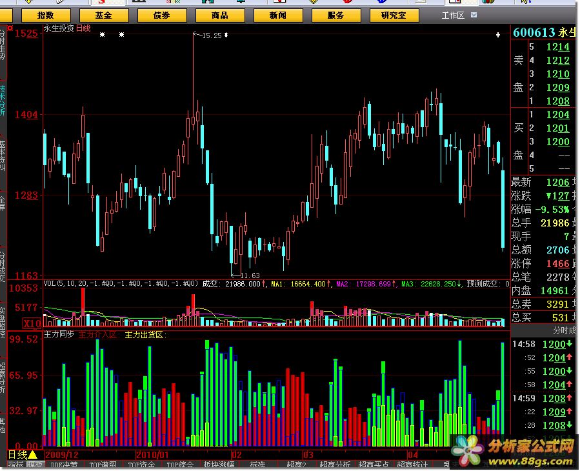Select the DDE决策 indicator tab
This screenshot has height=471, width=580.
tap(65, 465)
